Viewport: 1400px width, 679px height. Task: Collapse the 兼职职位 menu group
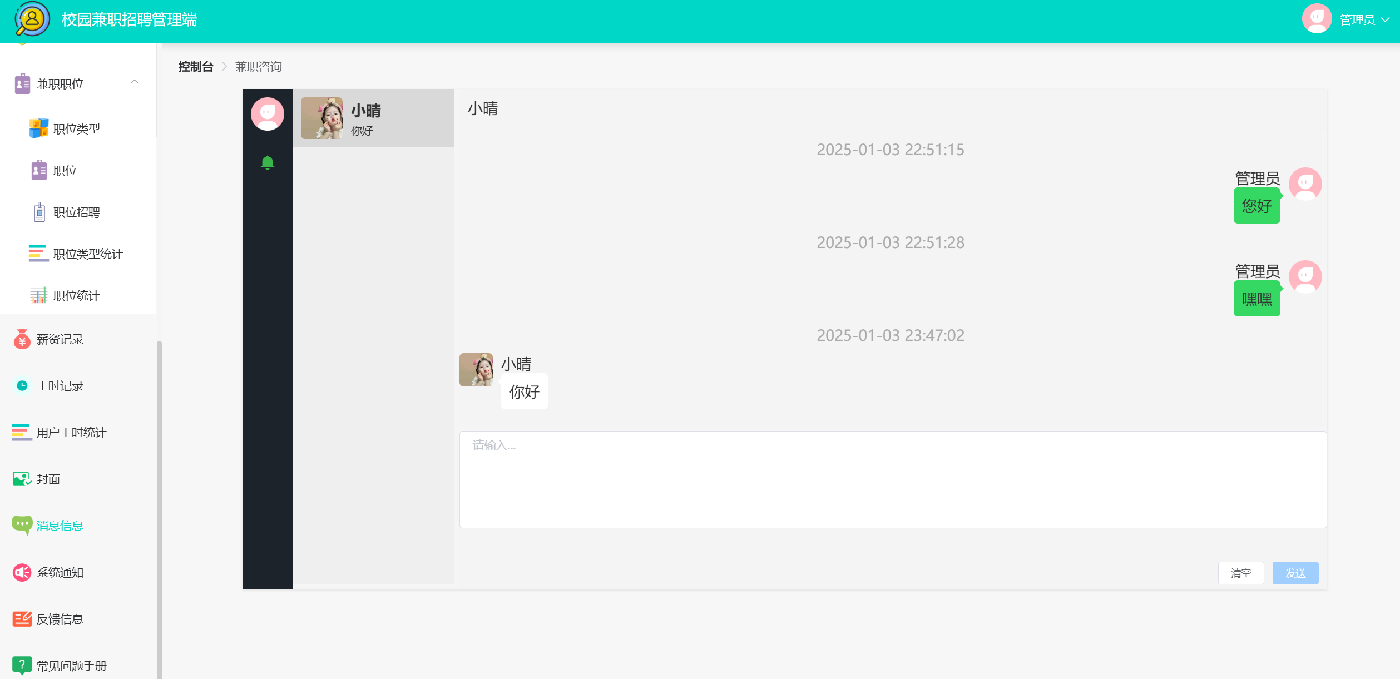coord(135,82)
